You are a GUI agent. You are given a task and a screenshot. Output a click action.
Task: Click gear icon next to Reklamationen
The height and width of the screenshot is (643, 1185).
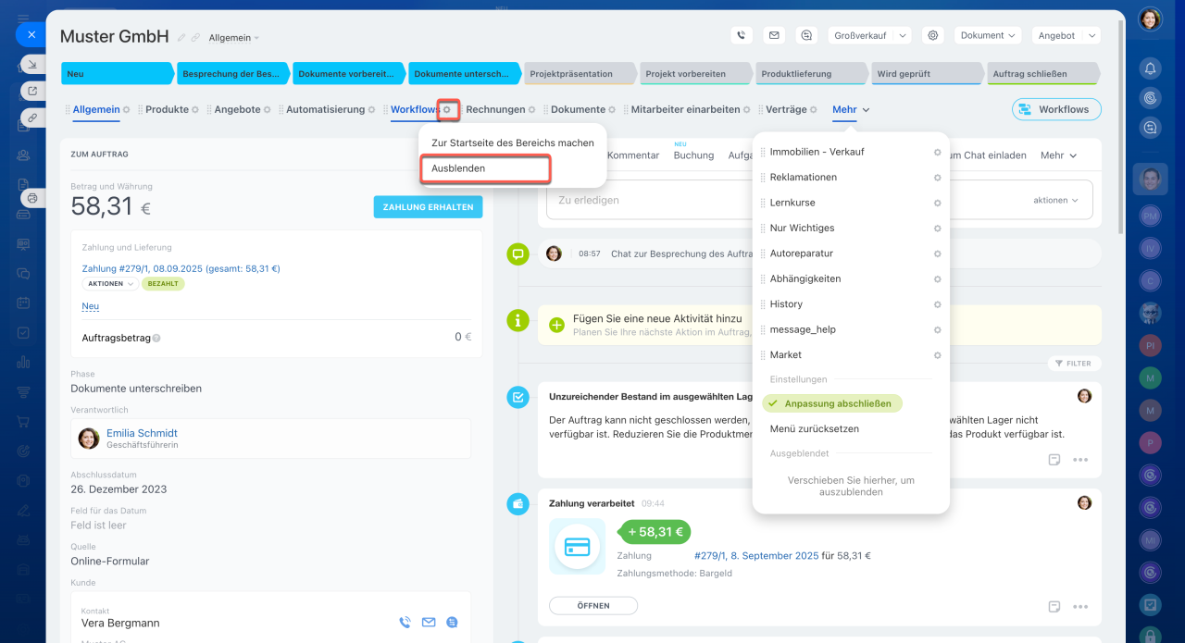coord(937,178)
